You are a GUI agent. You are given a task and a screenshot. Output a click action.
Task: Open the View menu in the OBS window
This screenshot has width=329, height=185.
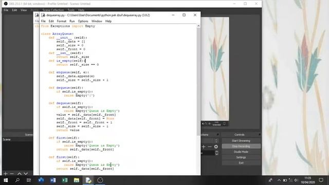[24, 10]
